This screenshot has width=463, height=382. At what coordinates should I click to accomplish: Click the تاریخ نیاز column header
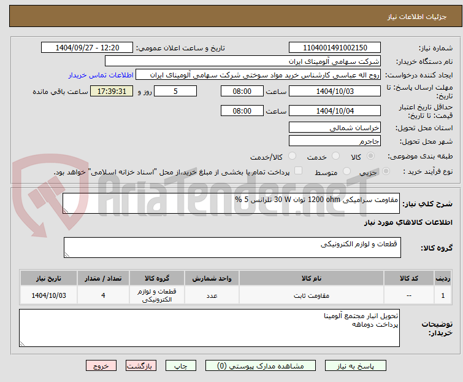point(48,278)
